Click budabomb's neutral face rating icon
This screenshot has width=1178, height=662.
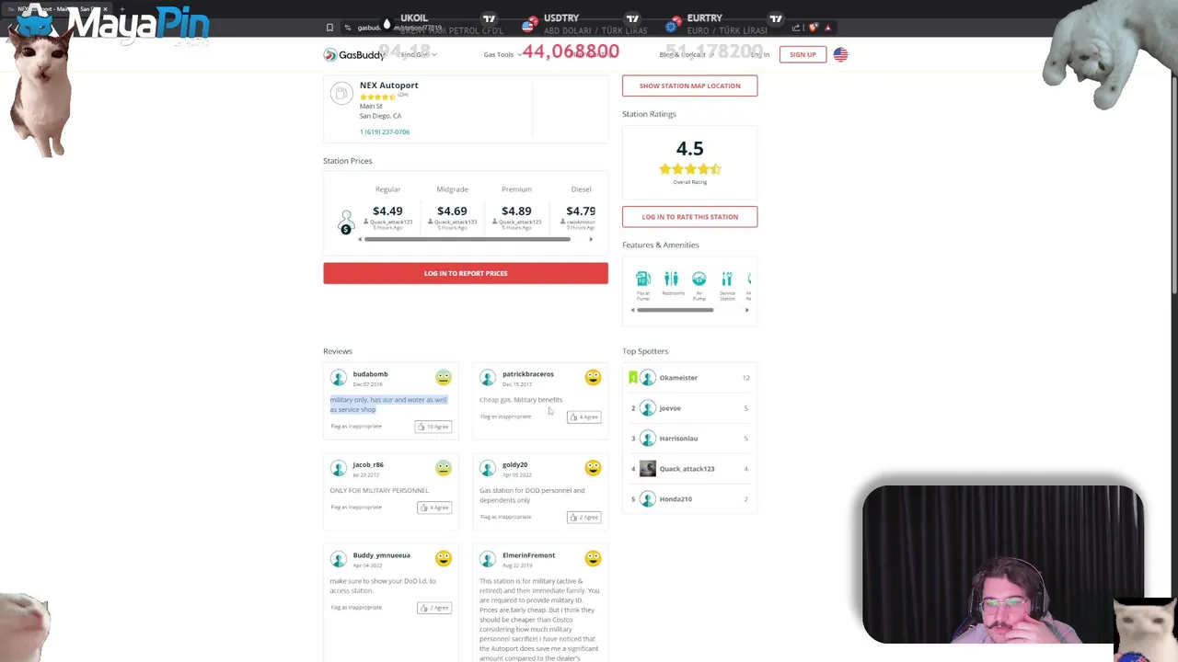tap(444, 378)
